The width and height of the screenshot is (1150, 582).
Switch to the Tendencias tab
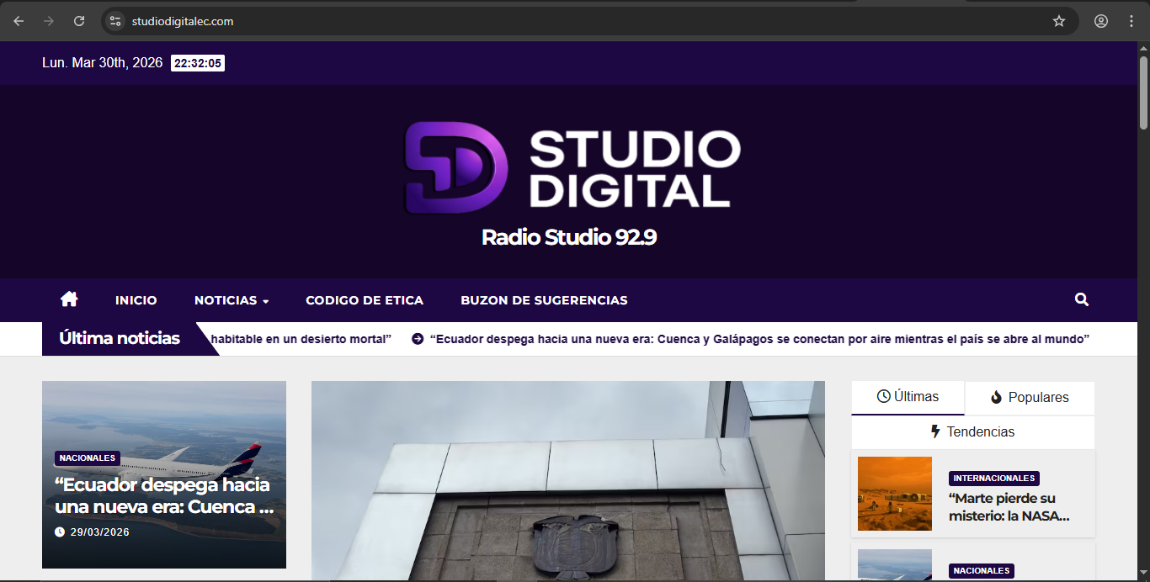[x=972, y=431]
